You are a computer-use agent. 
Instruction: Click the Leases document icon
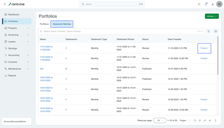click(x=6, y=42)
